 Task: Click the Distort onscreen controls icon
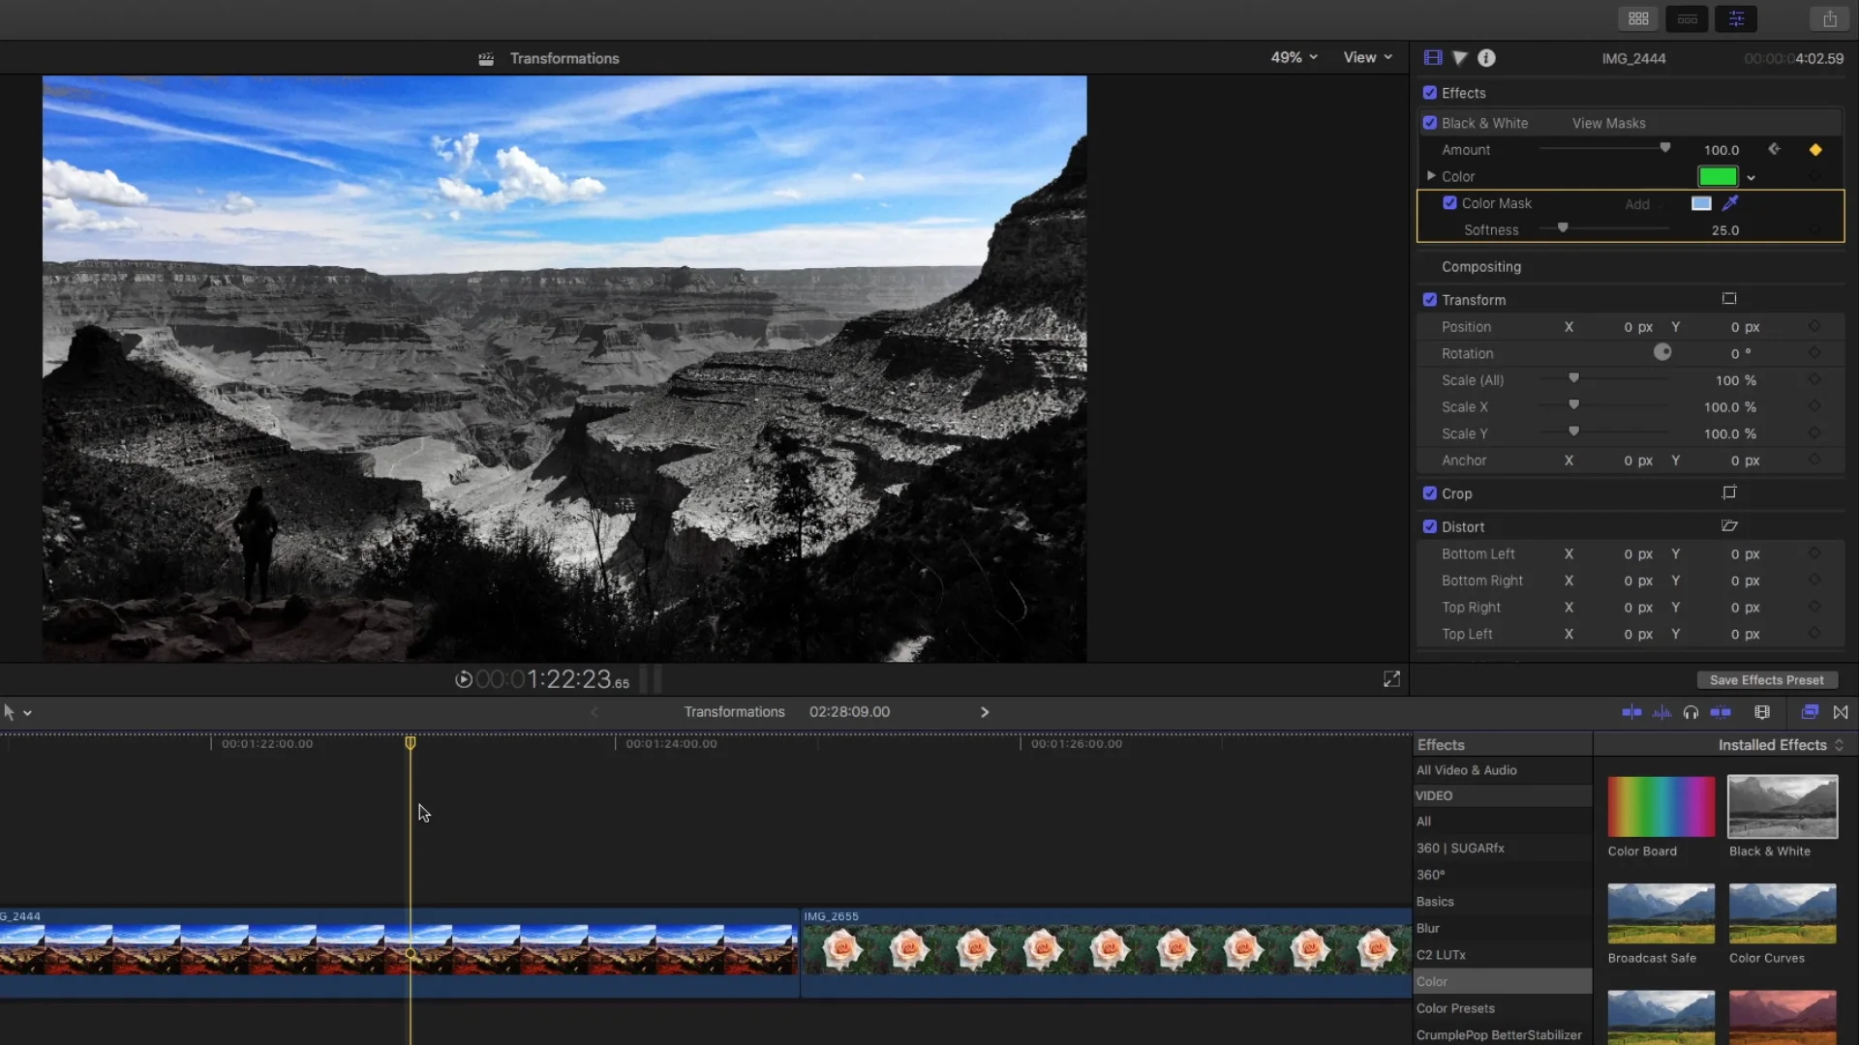pos(1729,526)
